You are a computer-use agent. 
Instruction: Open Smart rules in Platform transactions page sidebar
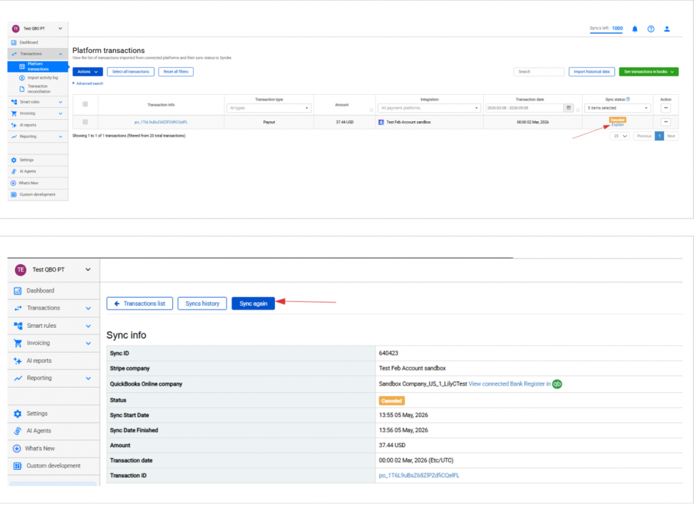(x=38, y=102)
